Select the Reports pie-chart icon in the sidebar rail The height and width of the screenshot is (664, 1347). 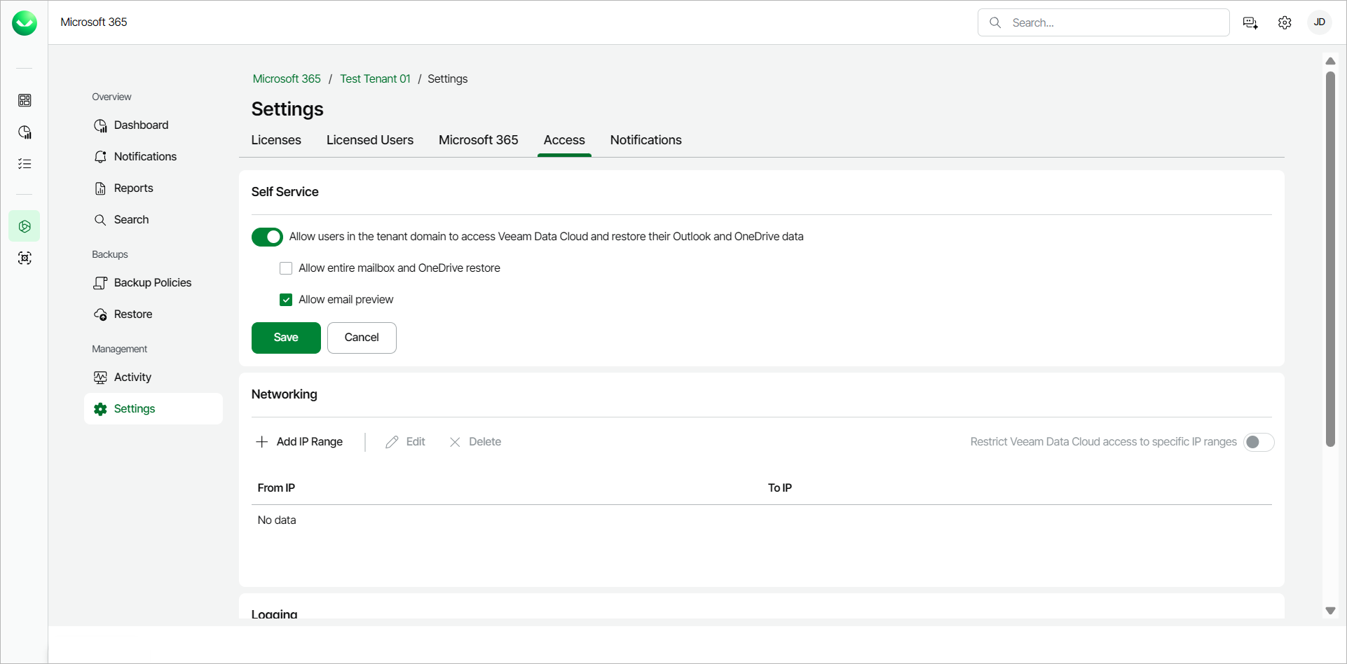[x=25, y=132]
